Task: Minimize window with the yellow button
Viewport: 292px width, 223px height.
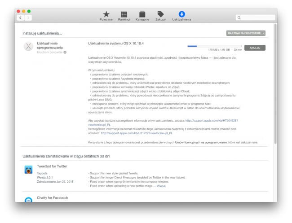Action: (24, 11)
